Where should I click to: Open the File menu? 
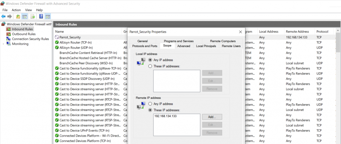pos(5,10)
